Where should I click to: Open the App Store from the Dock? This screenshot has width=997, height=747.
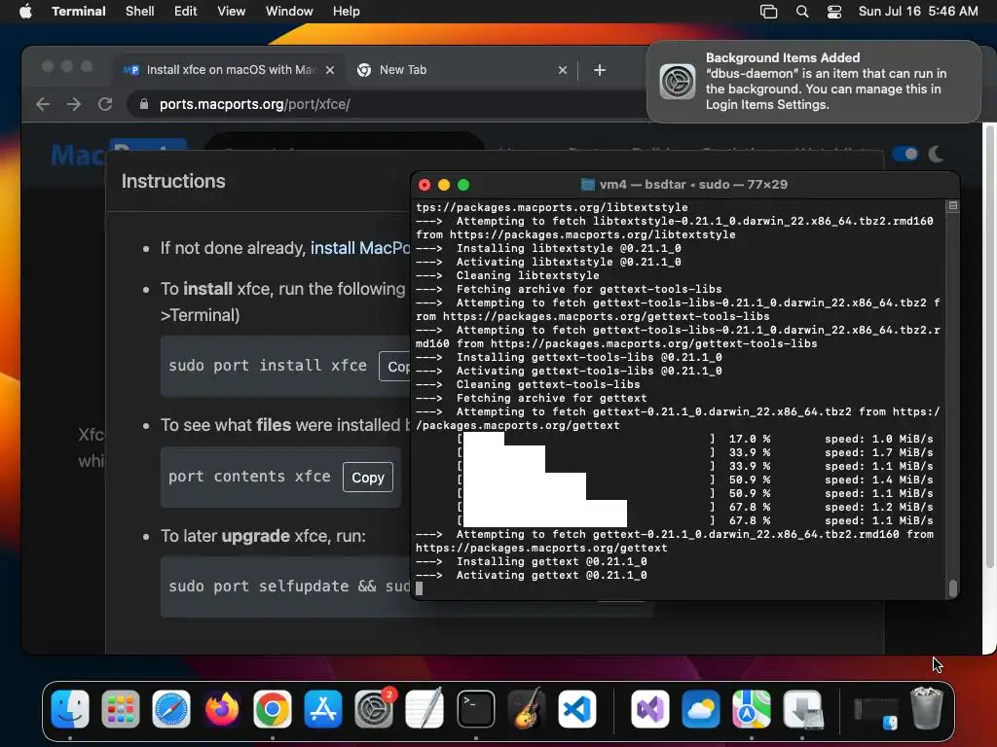click(x=323, y=709)
